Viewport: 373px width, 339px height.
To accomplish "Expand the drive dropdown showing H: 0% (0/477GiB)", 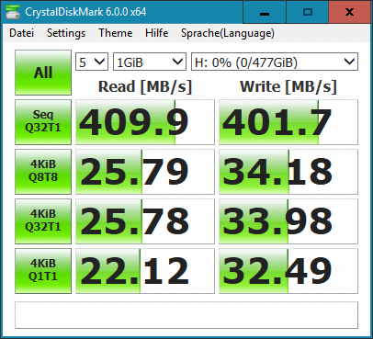I will (275, 62).
